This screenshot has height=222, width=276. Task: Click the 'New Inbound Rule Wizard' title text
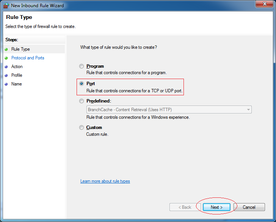click(38, 6)
